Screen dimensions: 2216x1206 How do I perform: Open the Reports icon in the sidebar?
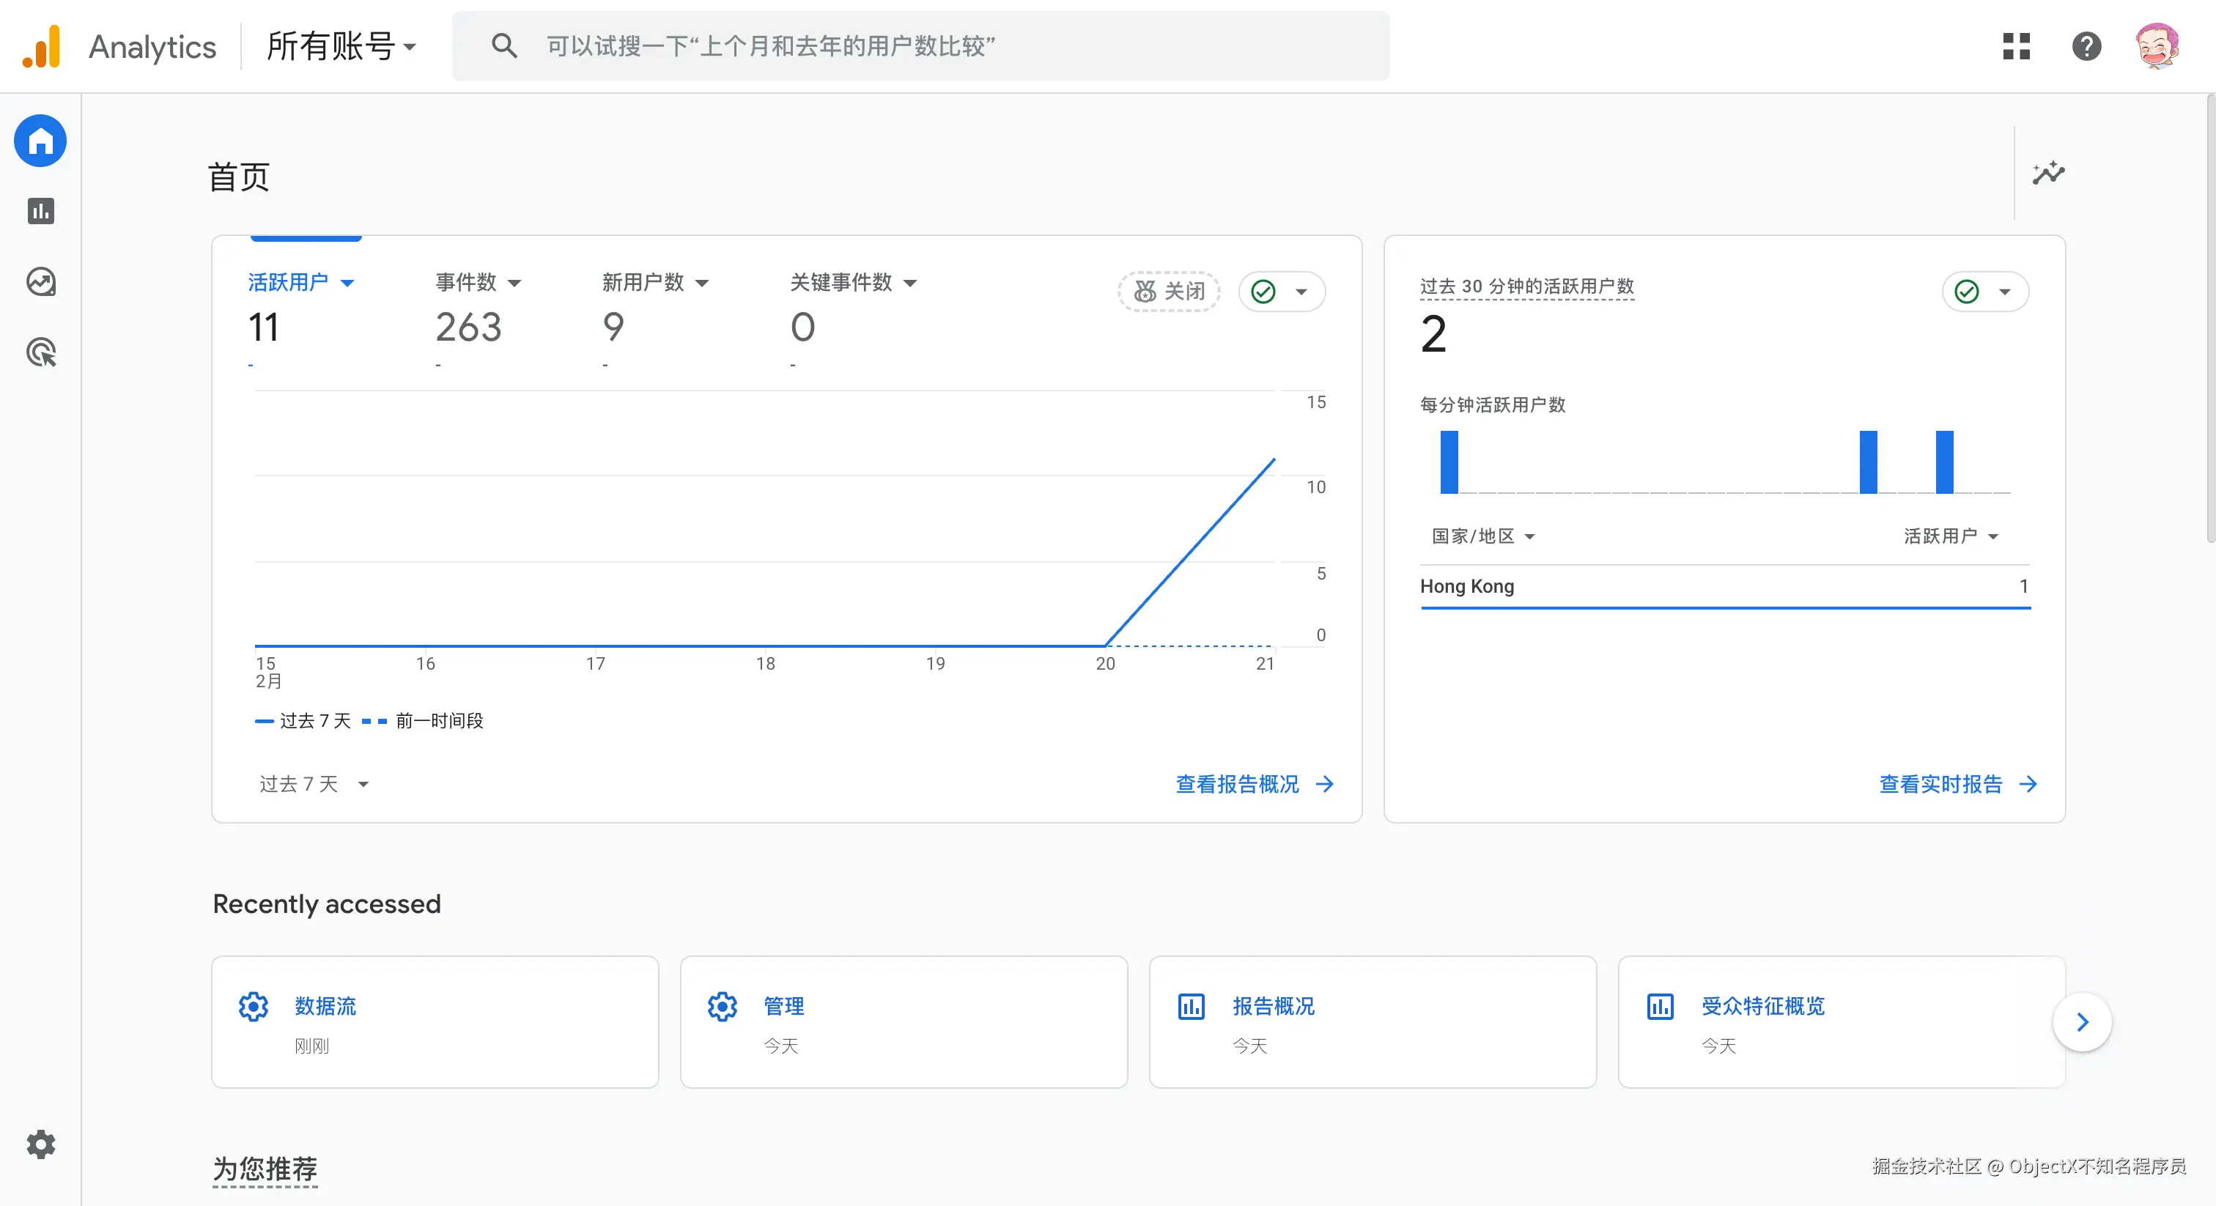click(x=40, y=212)
